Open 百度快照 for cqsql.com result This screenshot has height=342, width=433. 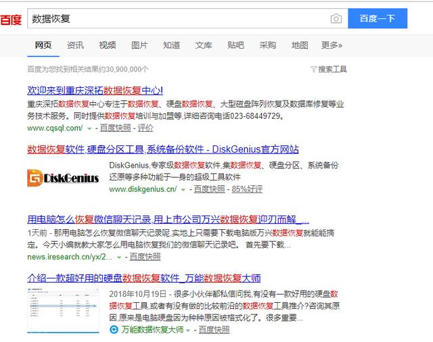(x=116, y=128)
